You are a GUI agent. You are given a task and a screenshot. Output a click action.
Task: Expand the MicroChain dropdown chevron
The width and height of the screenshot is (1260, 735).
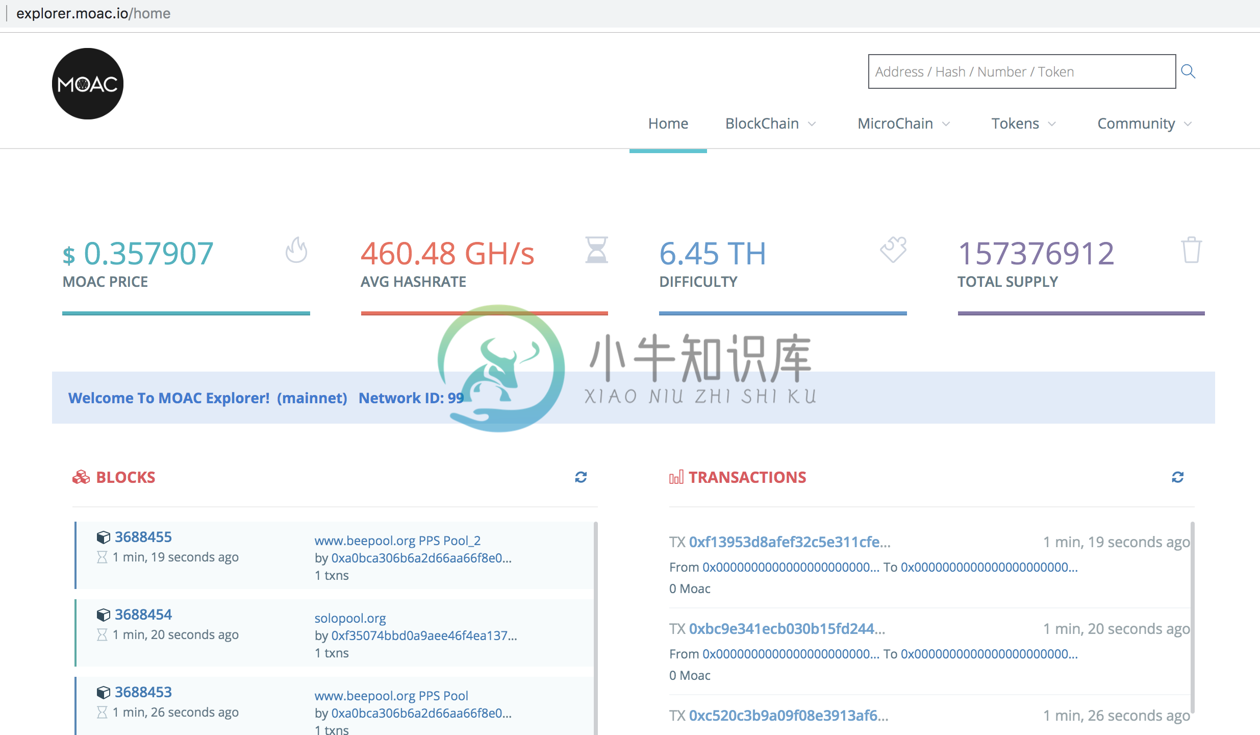946,124
